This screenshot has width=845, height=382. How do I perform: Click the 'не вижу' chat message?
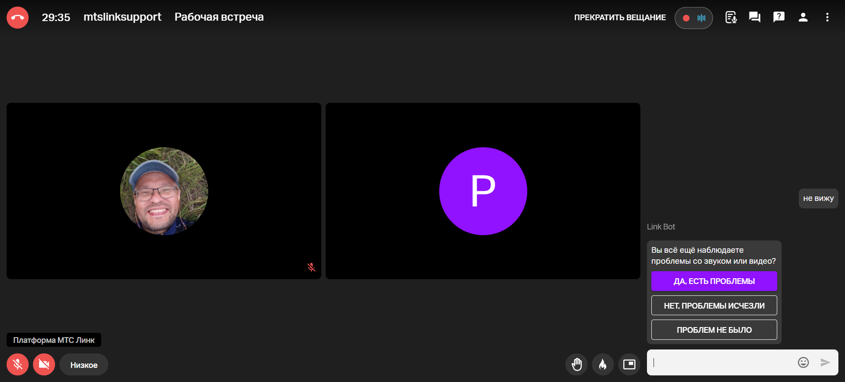[x=818, y=198]
